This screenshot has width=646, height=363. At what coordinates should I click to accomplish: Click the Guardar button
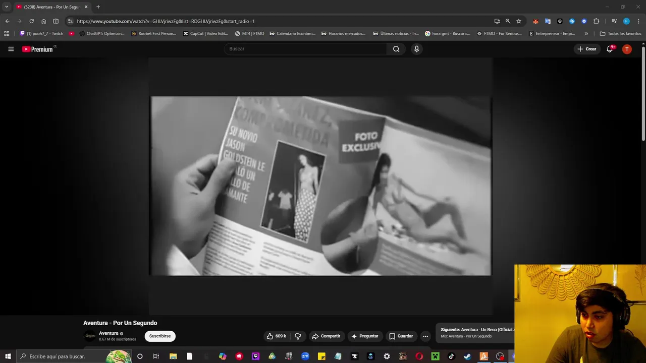click(x=401, y=336)
